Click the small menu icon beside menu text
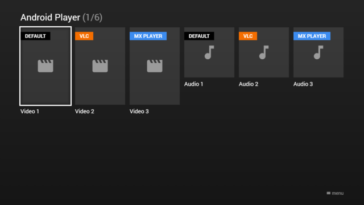This screenshot has height=205, width=364. (x=329, y=193)
